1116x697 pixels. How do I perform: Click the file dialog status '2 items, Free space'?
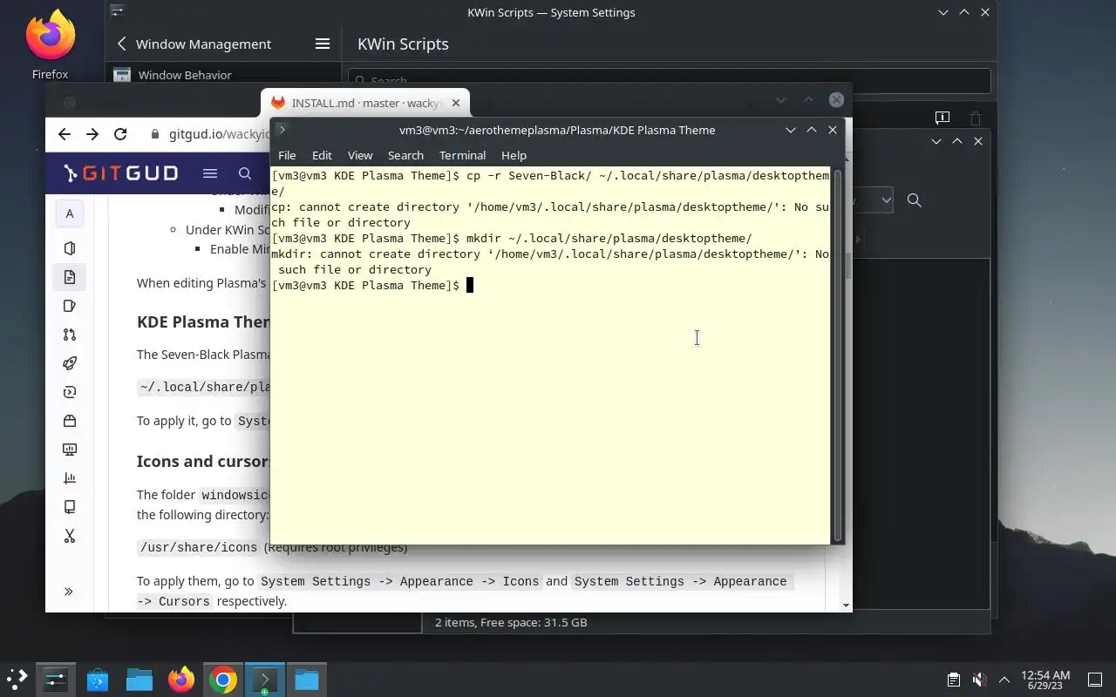(x=511, y=622)
